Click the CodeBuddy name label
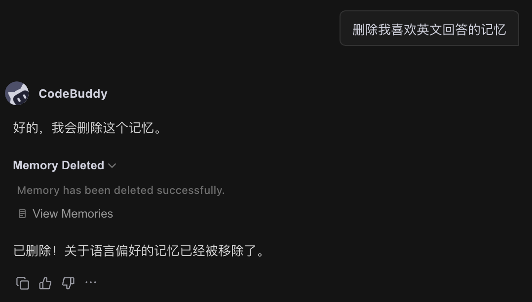Screen dimensions: 532x302 click(73, 94)
